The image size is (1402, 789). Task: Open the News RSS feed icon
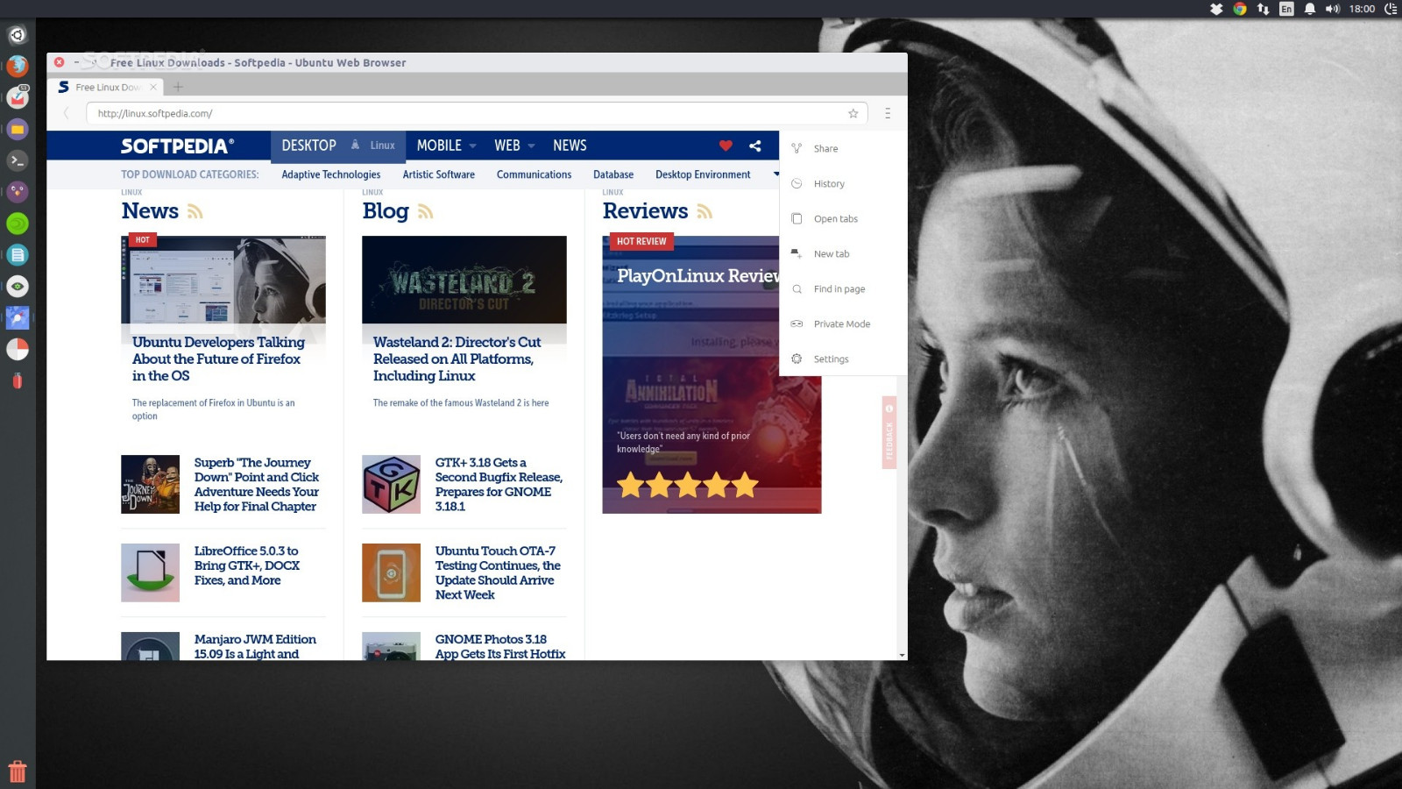click(195, 211)
